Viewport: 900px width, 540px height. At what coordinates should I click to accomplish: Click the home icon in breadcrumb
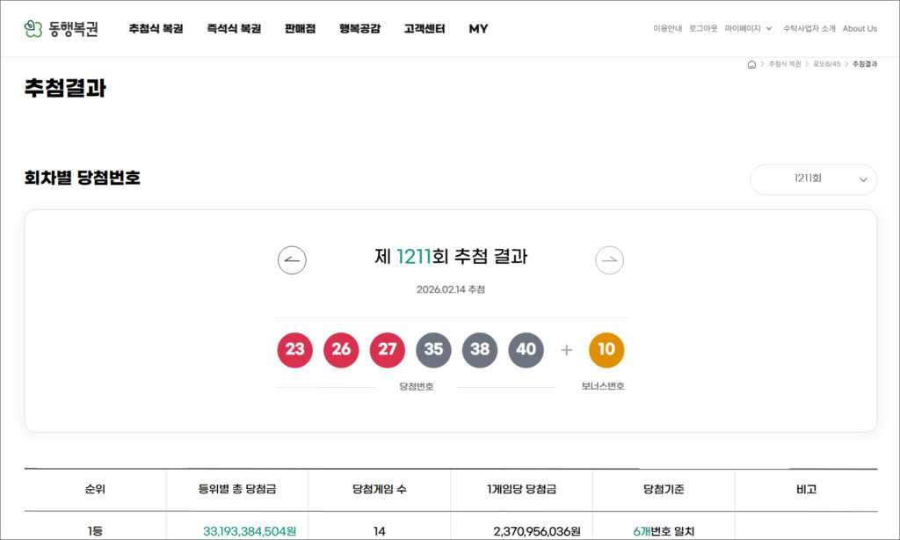(751, 64)
